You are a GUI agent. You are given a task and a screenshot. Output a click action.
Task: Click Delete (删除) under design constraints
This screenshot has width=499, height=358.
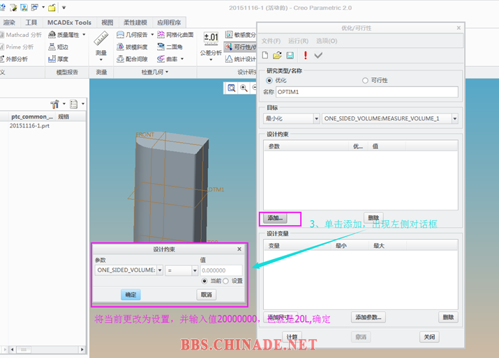(373, 218)
